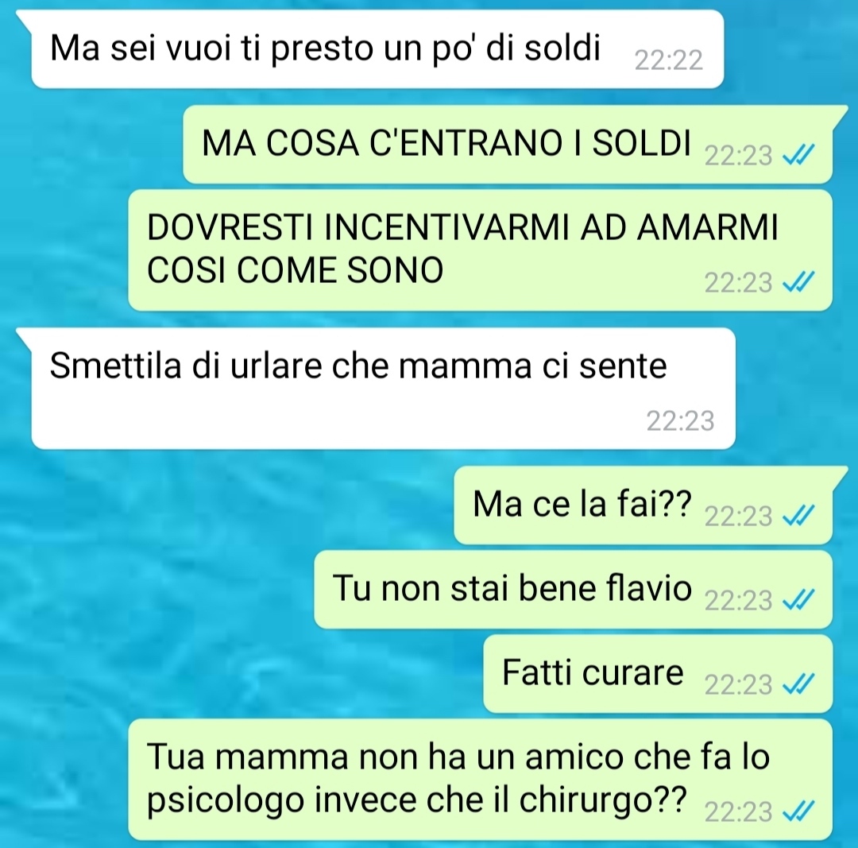Tap the 'Ma sei vuoi ti presto' message
858x848 pixels.
click(377, 48)
